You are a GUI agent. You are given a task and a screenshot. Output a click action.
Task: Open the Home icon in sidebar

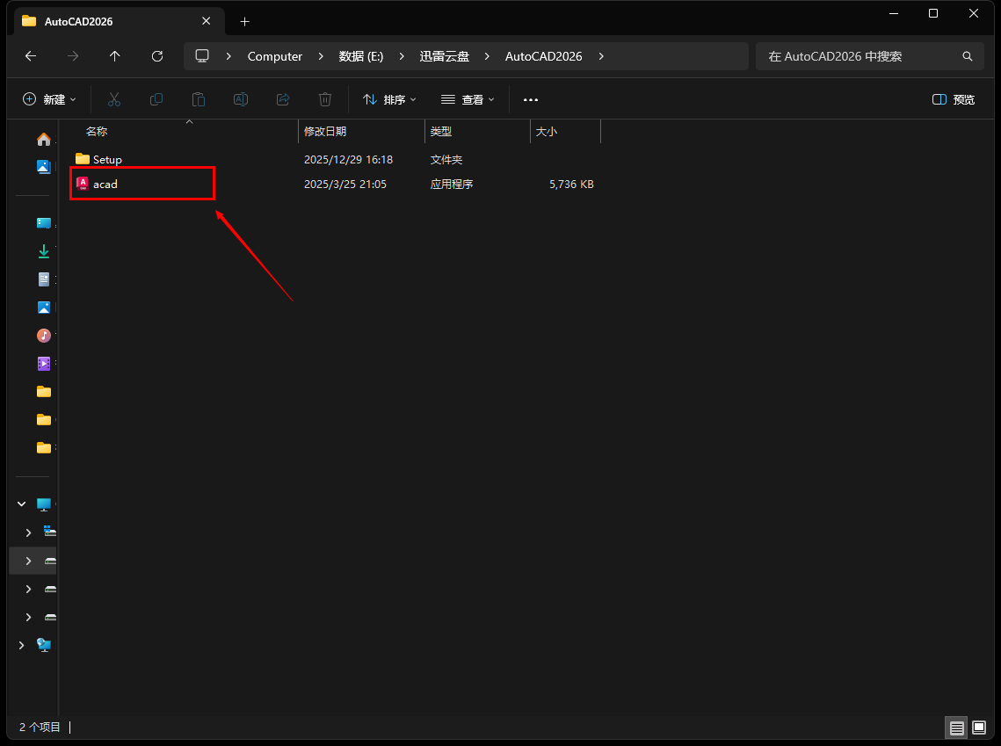(x=43, y=139)
